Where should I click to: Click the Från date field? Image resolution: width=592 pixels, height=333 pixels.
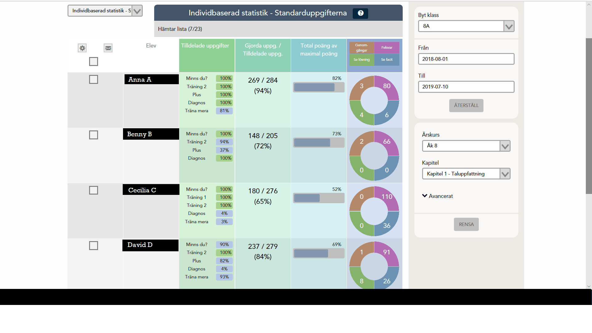click(466, 59)
